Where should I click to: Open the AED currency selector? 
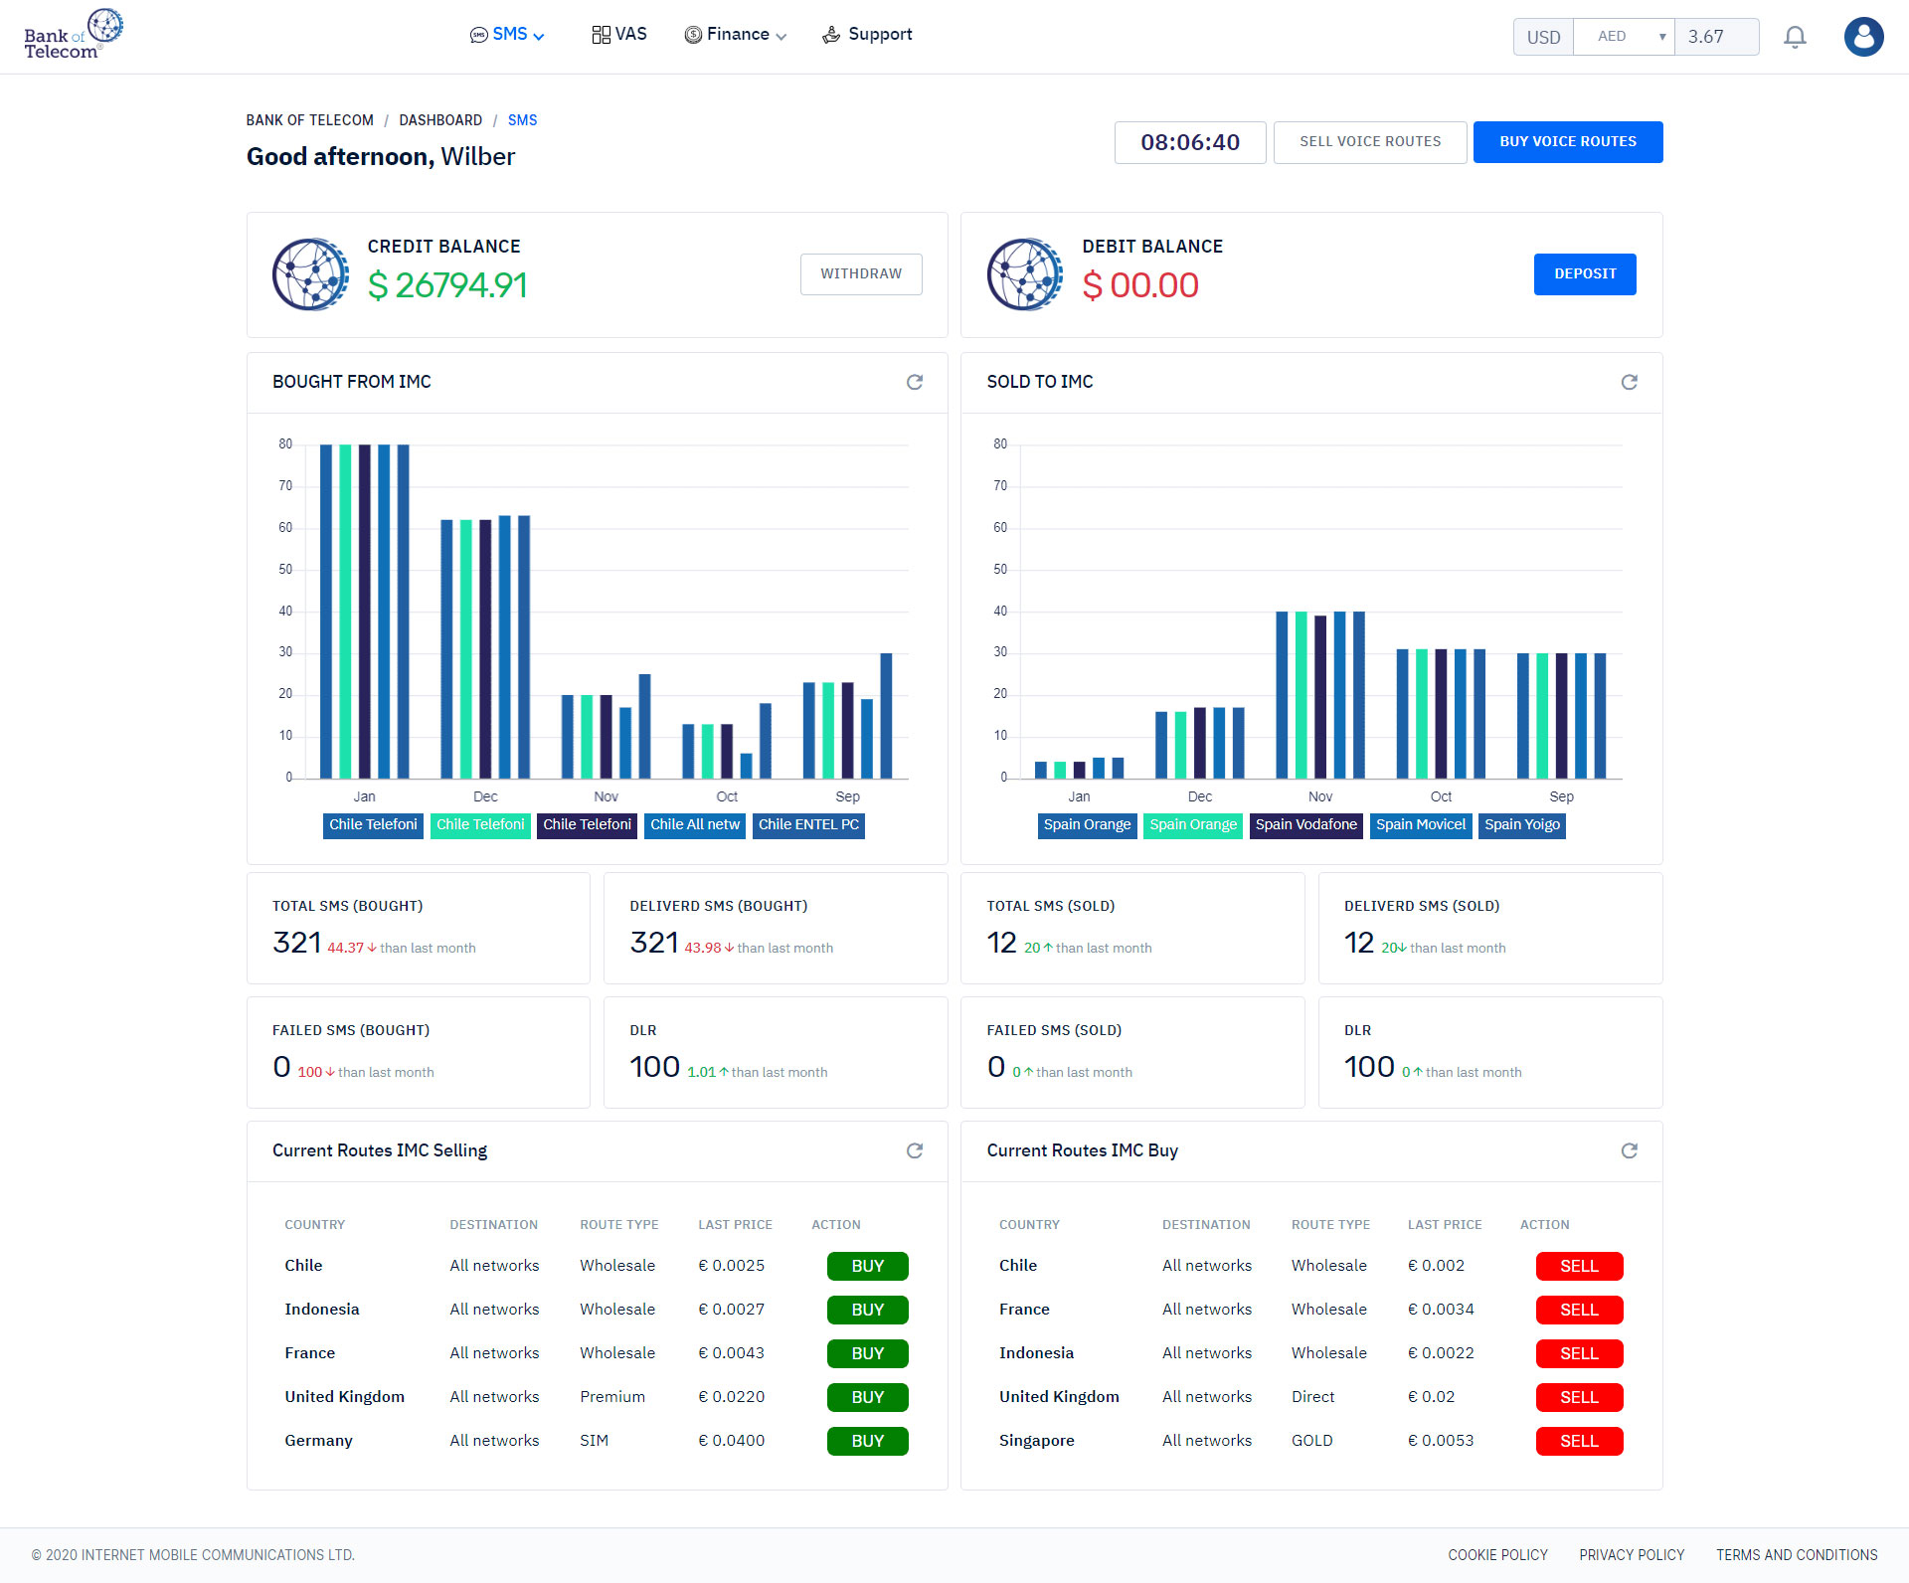tap(1624, 37)
